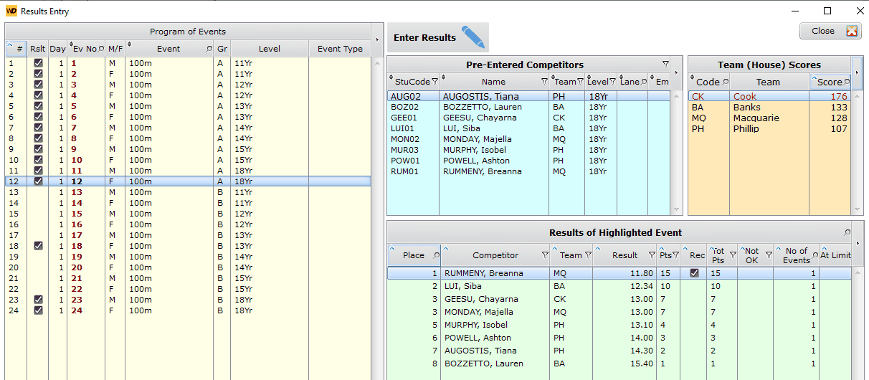
Task: Click the Team Scores vertical scrollbar
Action: point(857,152)
